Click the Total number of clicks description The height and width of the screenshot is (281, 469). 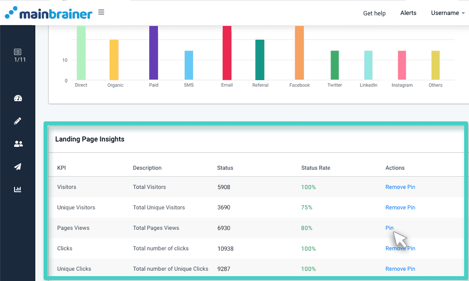[x=161, y=248]
